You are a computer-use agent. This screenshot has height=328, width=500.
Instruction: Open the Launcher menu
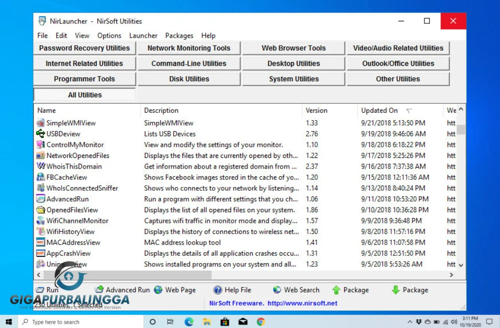pyautogui.click(x=143, y=35)
